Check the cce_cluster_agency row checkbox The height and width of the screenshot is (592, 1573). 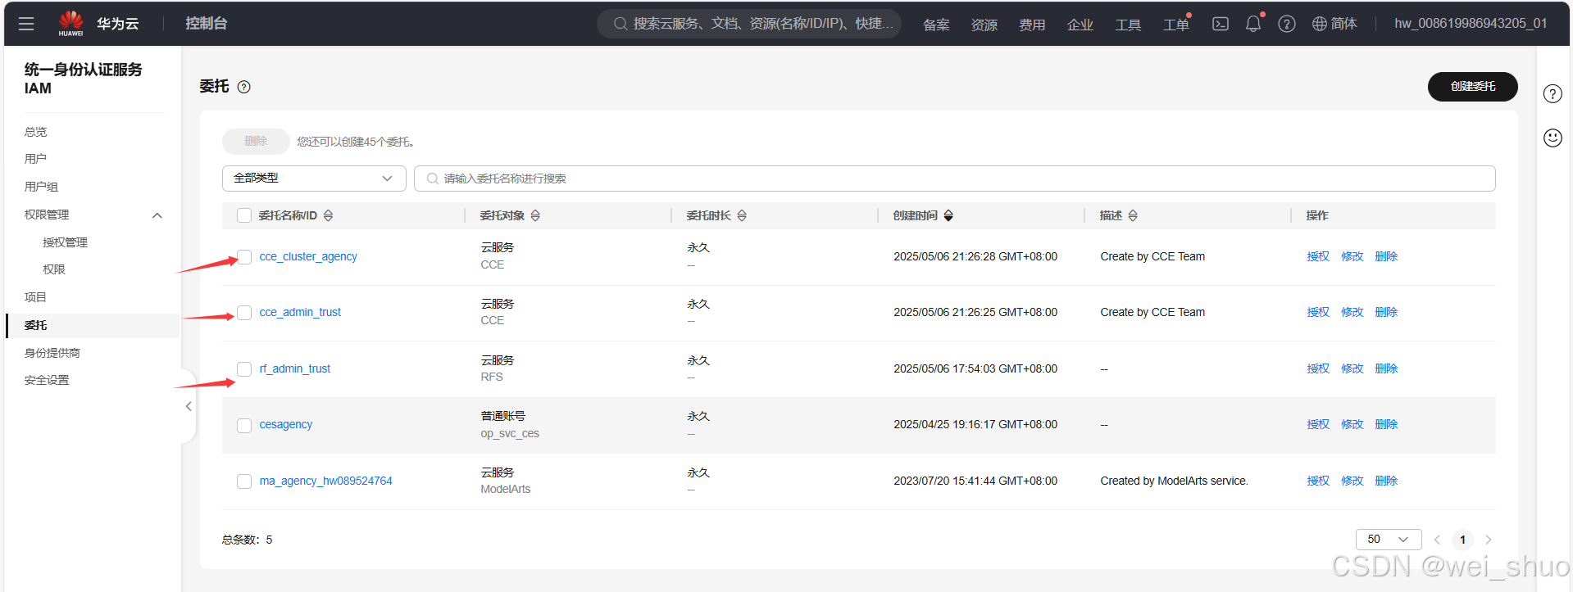point(244,257)
